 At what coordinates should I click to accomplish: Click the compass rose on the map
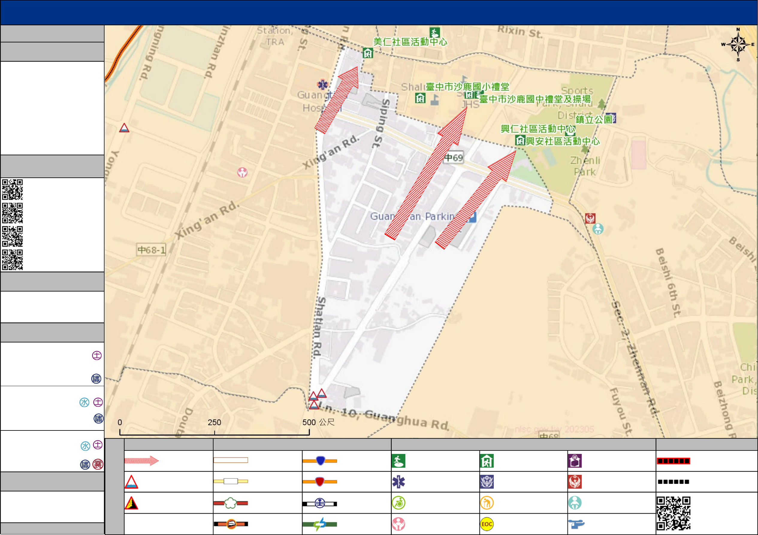click(x=739, y=45)
